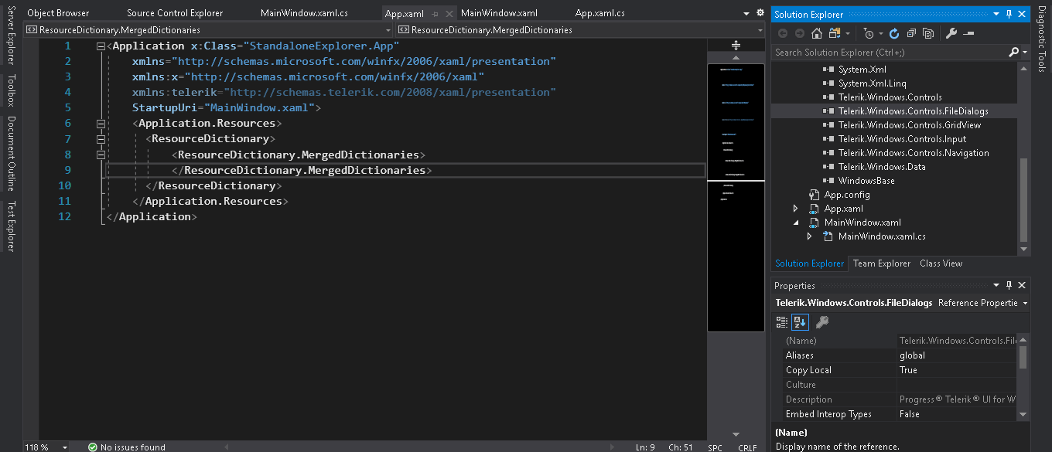The width and height of the screenshot is (1052, 452).
Task: Click the Home icon in Solution Explorer
Action: pyautogui.click(x=817, y=33)
